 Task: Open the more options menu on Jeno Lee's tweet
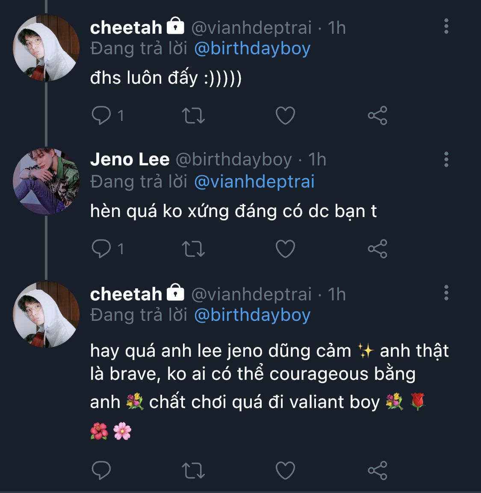pyautogui.click(x=446, y=160)
